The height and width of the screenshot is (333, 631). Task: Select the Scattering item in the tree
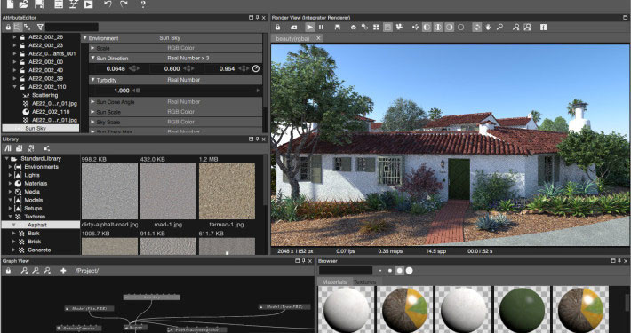pos(45,95)
